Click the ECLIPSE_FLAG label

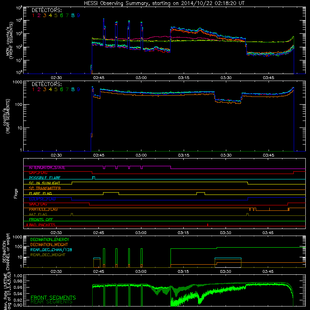click(x=42, y=199)
